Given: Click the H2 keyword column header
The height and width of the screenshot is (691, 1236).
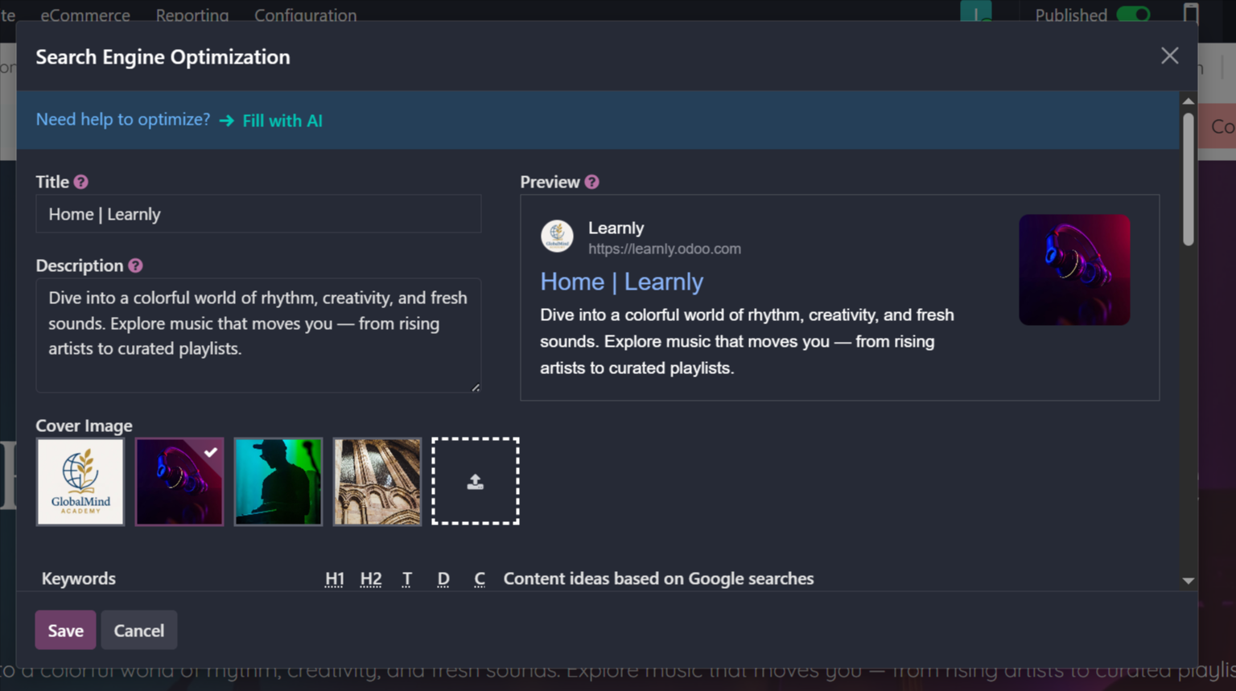Looking at the screenshot, I should tap(371, 579).
